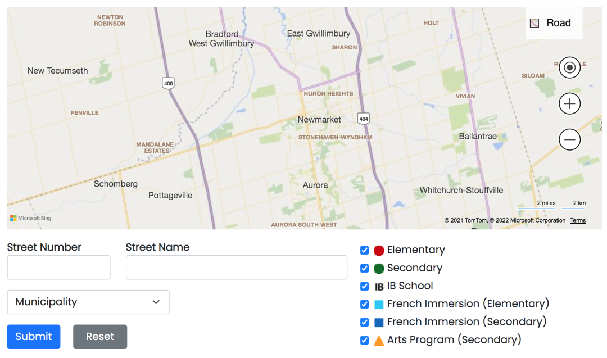Click into the Street Name field
This screenshot has height=358, width=607.
point(236,268)
